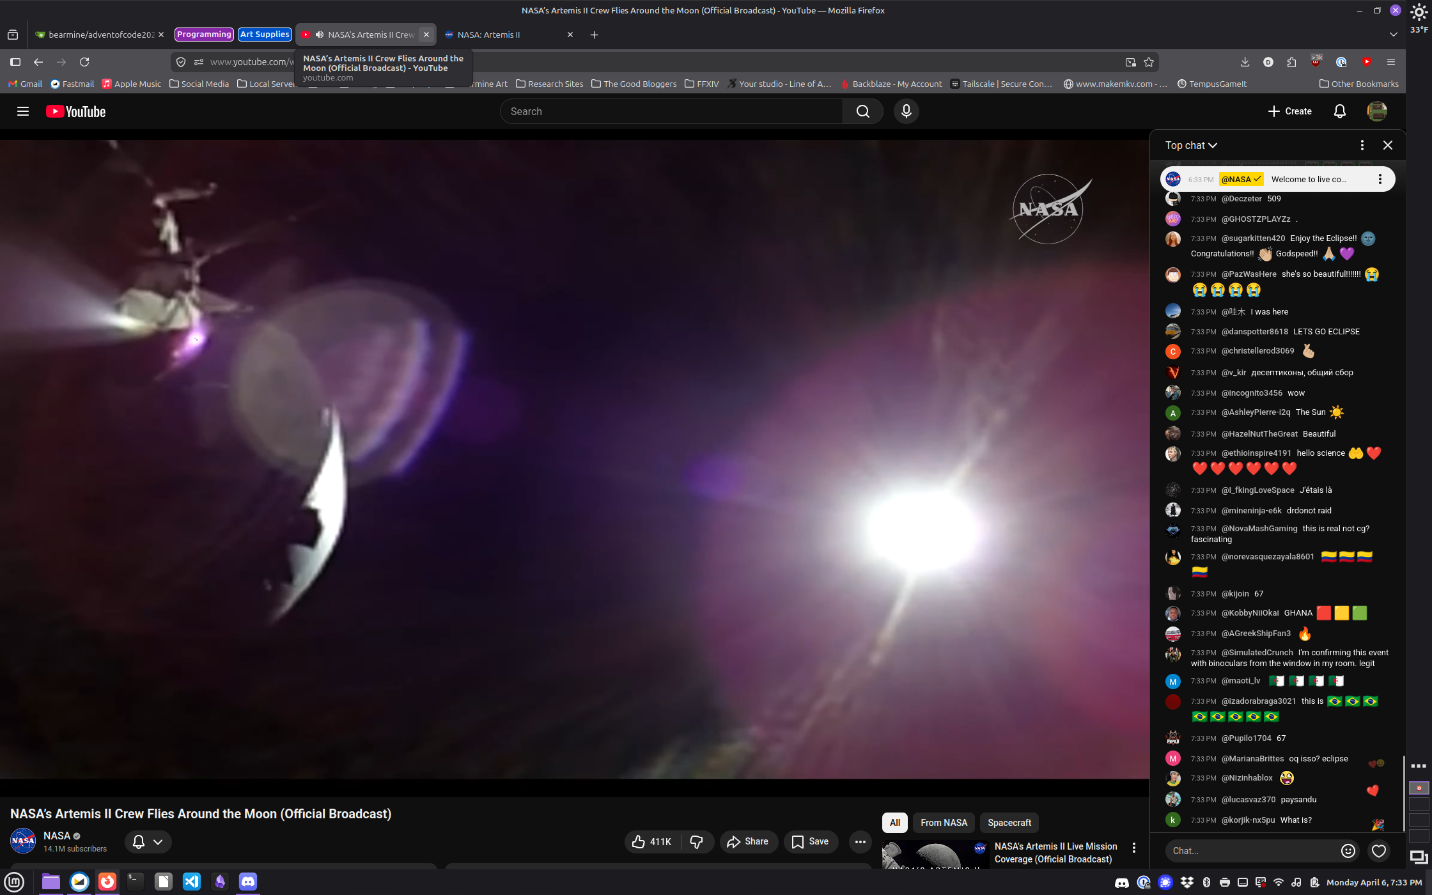Expand the Top chat dropdown
1432x895 pixels.
coord(1190,145)
